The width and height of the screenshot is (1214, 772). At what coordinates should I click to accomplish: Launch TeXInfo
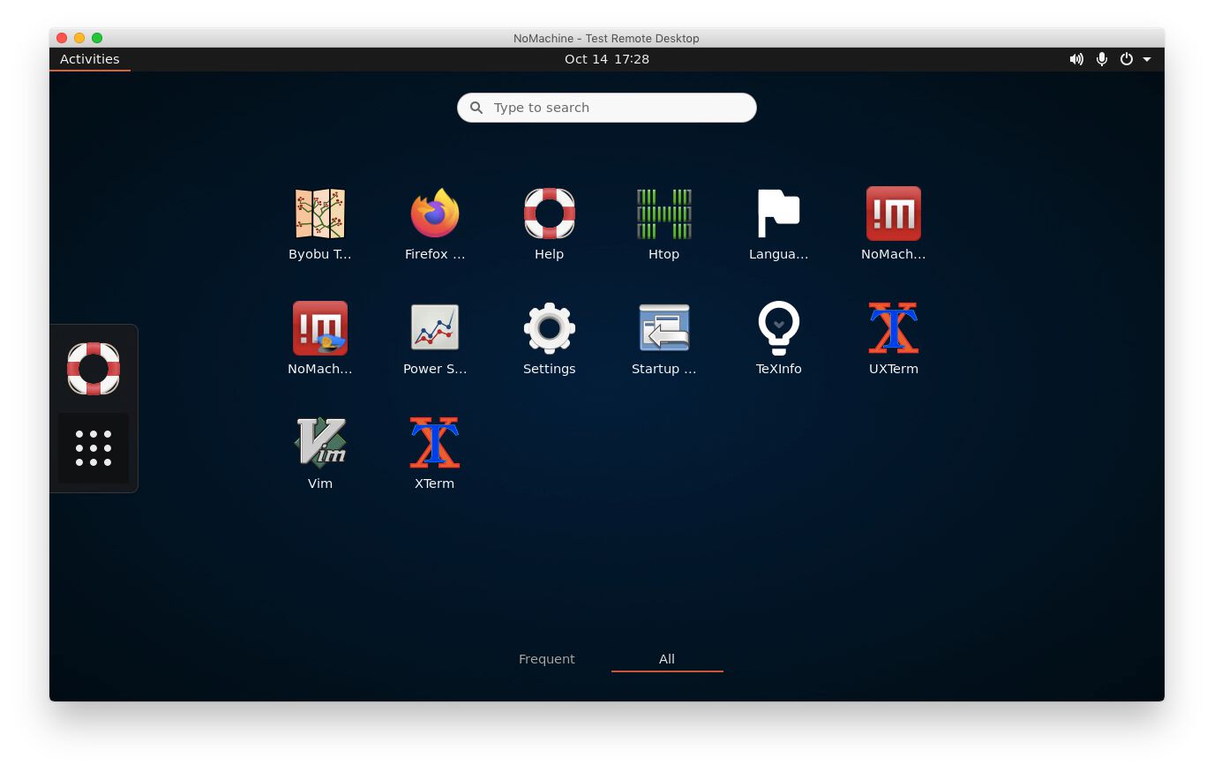click(778, 327)
